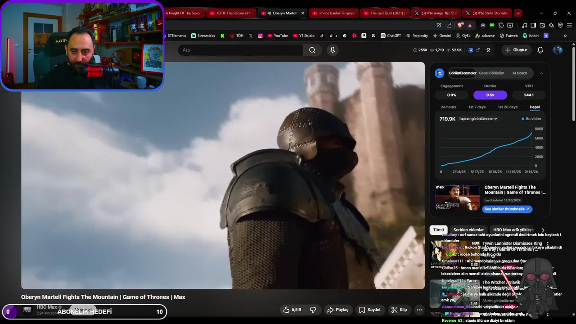This screenshot has height=324, width=576.
Task: Switch to LOTR: The Return browser tab
Action: coord(231,13)
